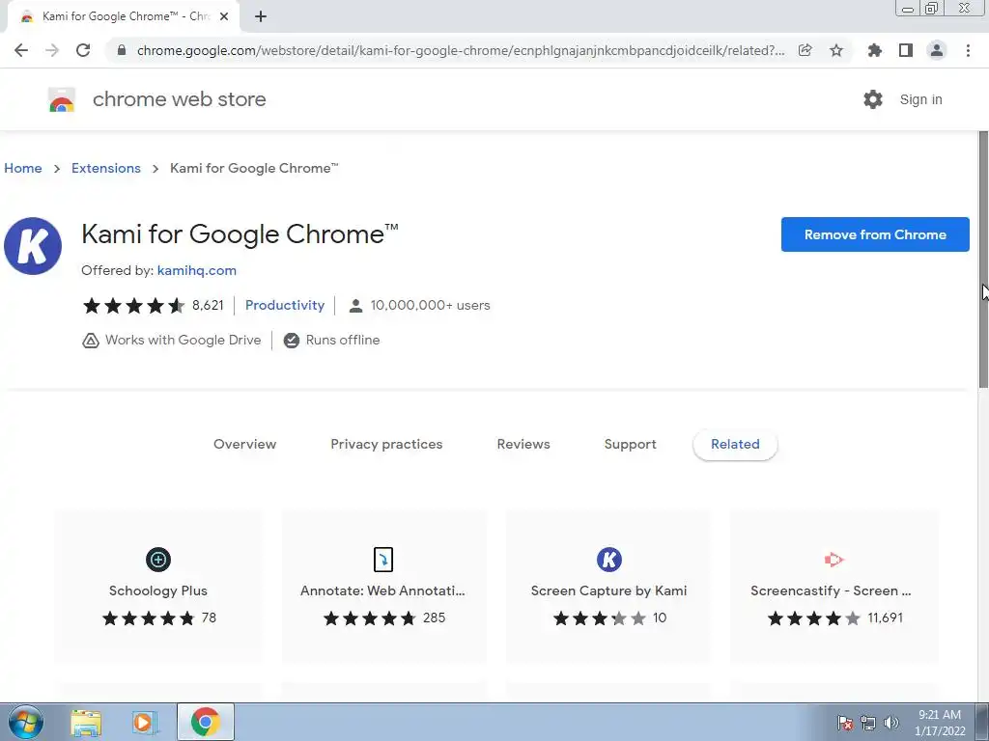Viewport: 989px width, 741px height.
Task: Switch to the Overview tab
Action: (244, 444)
